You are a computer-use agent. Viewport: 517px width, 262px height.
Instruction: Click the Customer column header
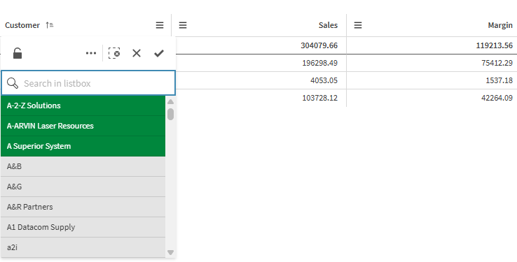[x=22, y=25]
